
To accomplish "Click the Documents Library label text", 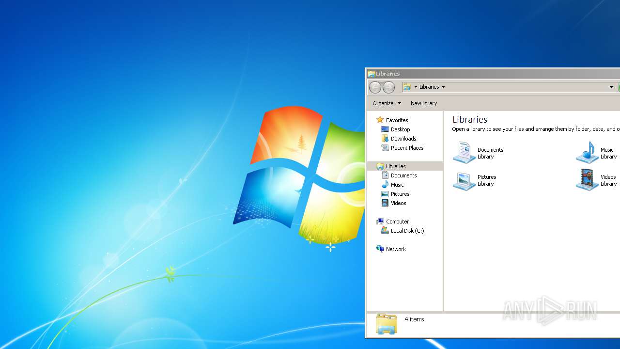I will tap(491, 153).
